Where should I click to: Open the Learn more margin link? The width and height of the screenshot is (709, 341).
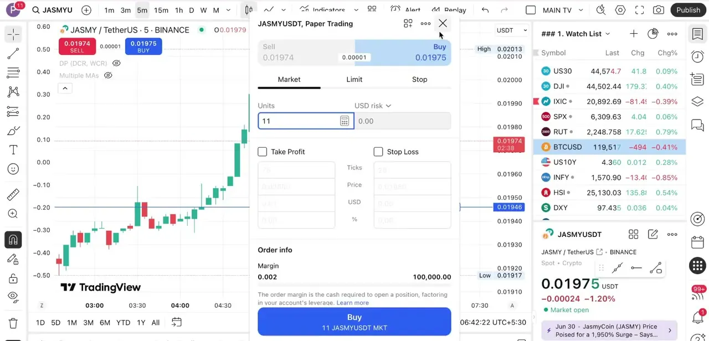352,303
